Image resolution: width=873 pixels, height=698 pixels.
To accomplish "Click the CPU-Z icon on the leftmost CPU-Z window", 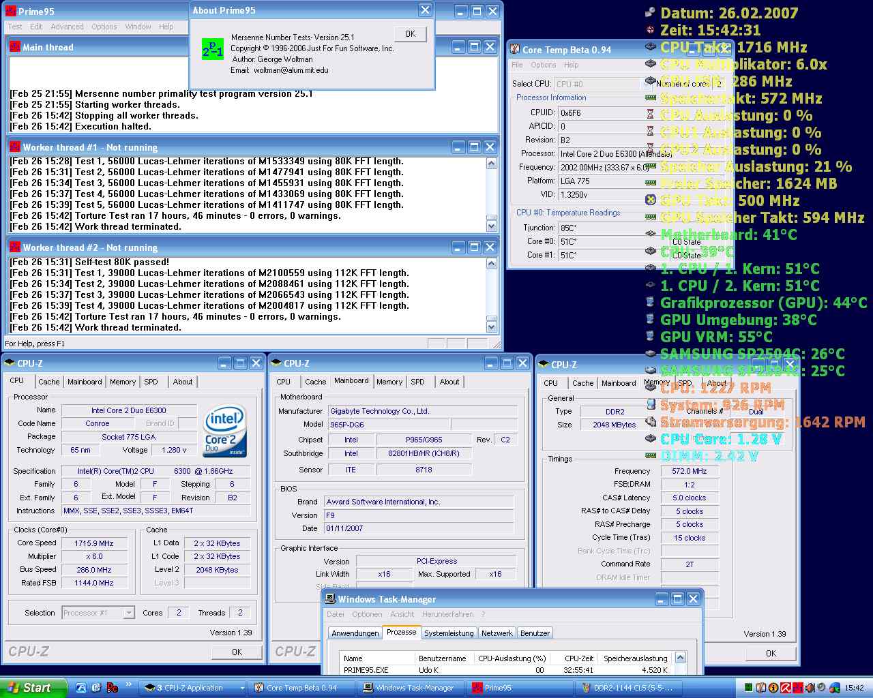I will point(10,363).
